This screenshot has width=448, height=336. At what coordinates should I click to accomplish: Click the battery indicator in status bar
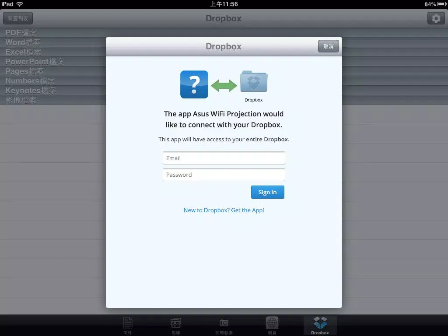[x=442, y=4]
